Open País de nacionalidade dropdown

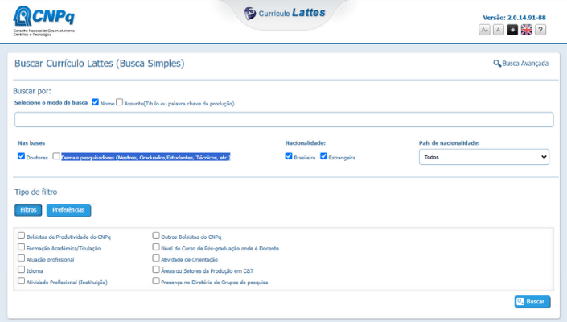pos(484,157)
